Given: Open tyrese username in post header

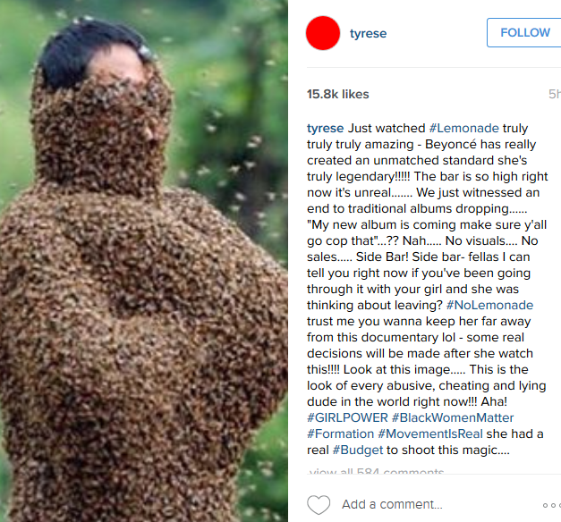Looking at the screenshot, I should click(368, 33).
